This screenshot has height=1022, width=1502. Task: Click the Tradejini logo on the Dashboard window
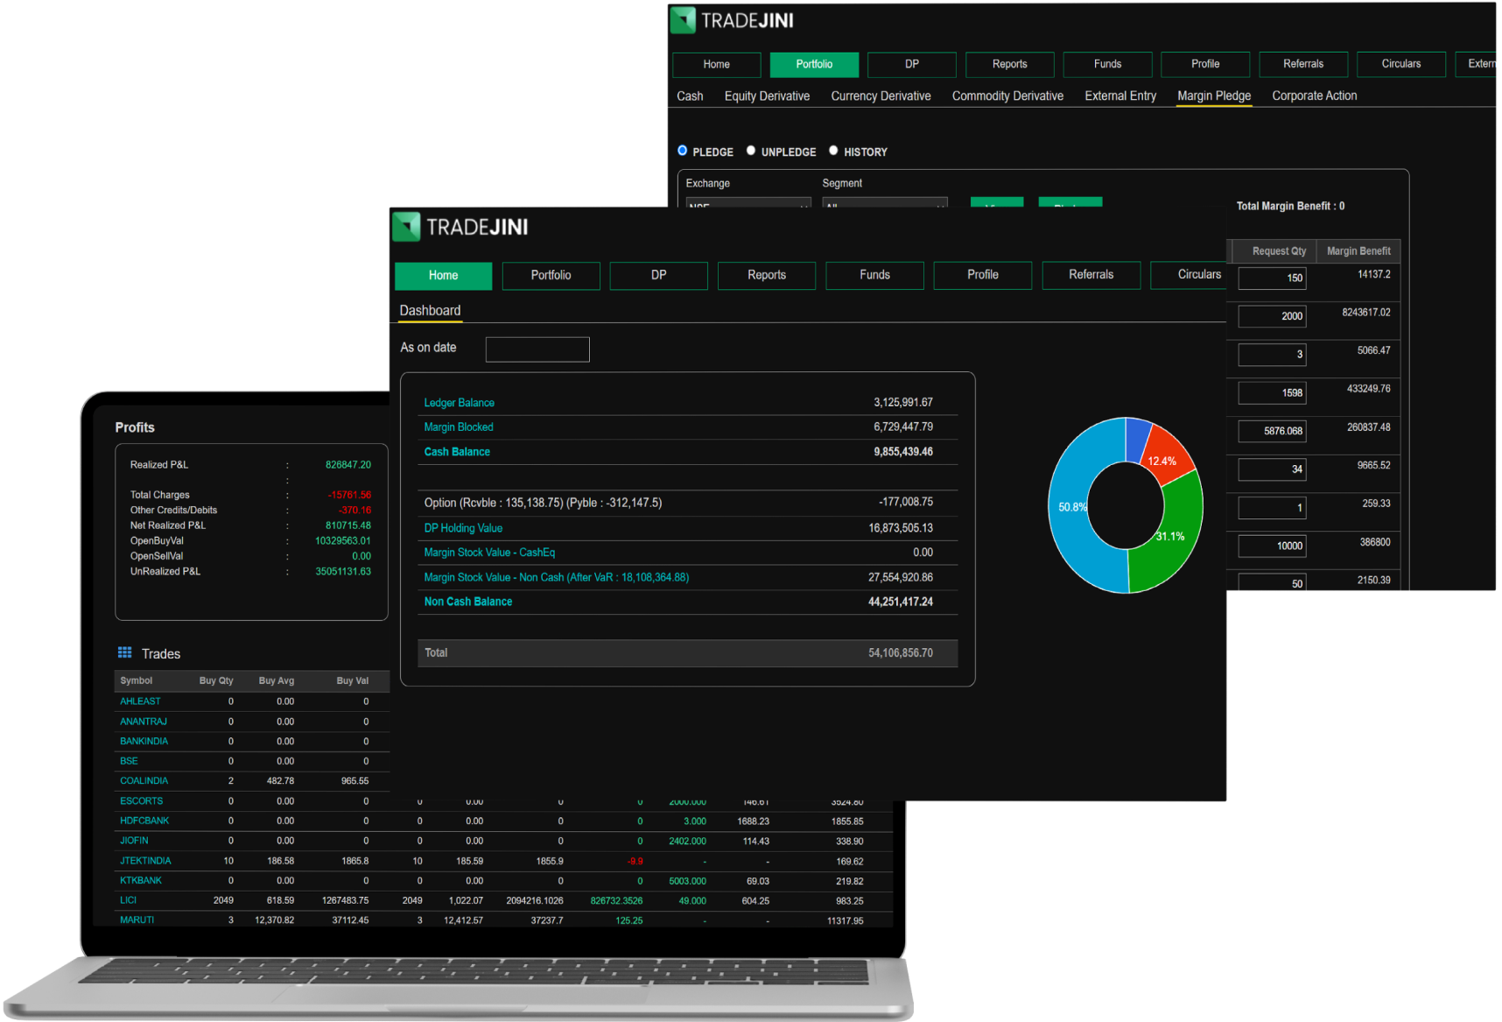click(460, 227)
